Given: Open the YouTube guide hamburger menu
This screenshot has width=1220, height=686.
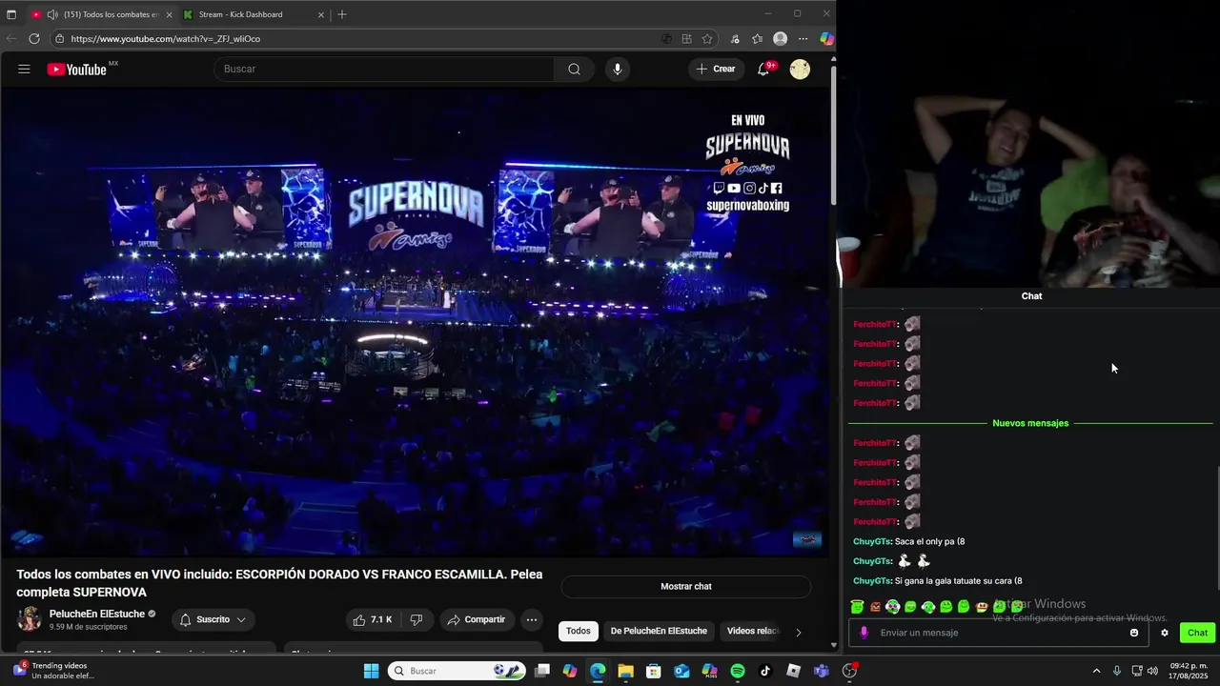Looking at the screenshot, I should click(24, 69).
